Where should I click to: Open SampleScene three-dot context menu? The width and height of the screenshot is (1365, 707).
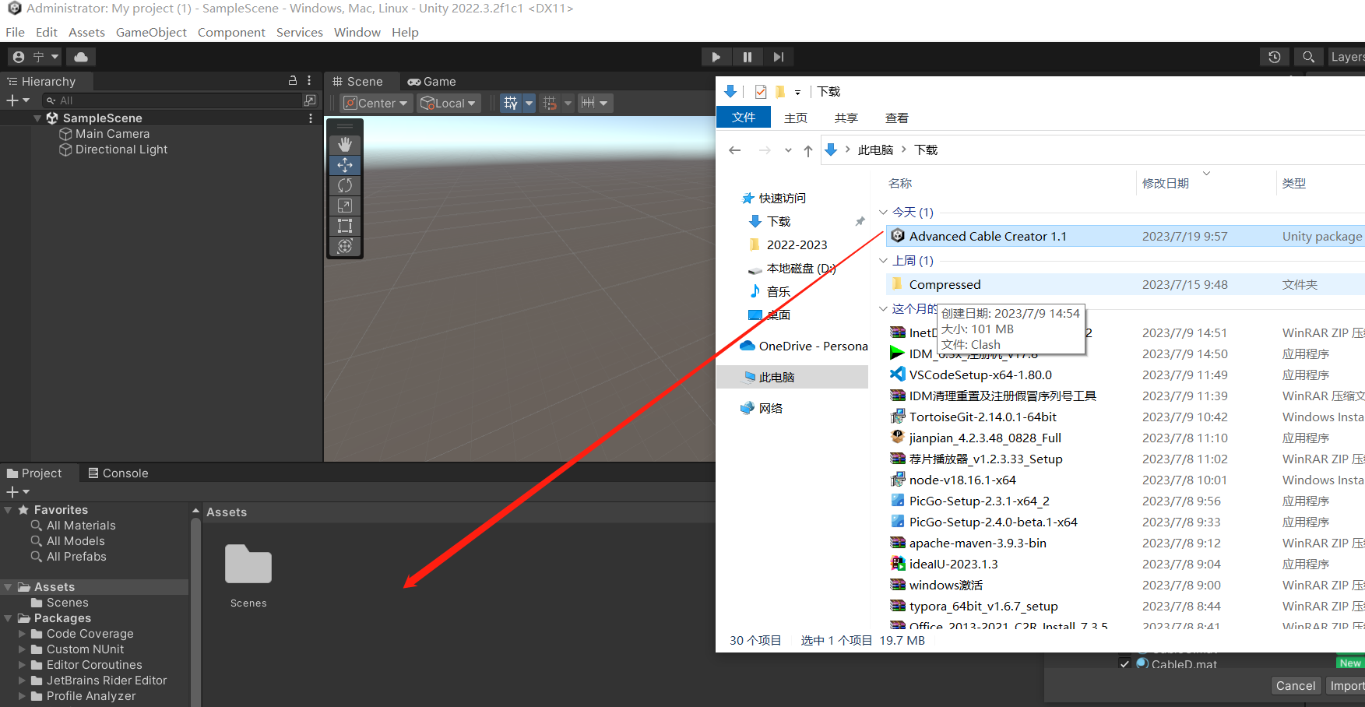click(311, 118)
